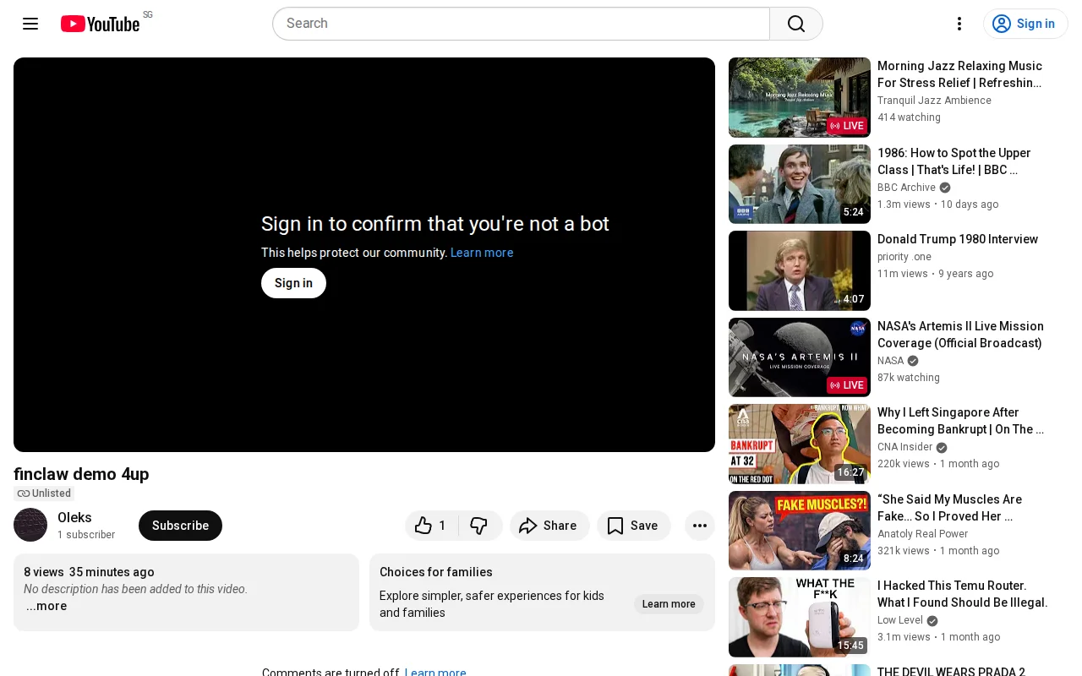Screen dimensions: 1082x676
Task: Click '87k watching' text
Action: (909, 378)
